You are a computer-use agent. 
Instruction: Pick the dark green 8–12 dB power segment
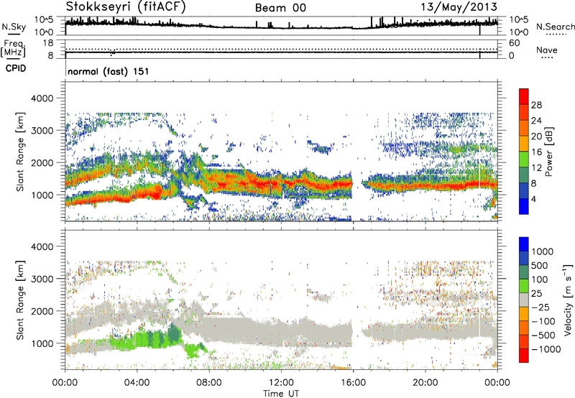pos(524,175)
